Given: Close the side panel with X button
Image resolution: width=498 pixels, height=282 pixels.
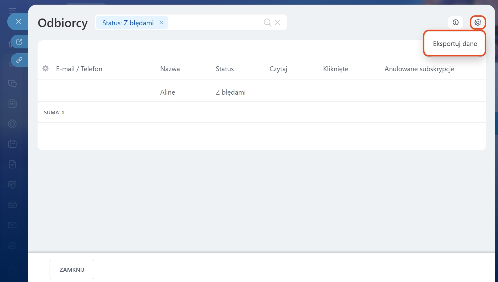Looking at the screenshot, I should tap(18, 22).
